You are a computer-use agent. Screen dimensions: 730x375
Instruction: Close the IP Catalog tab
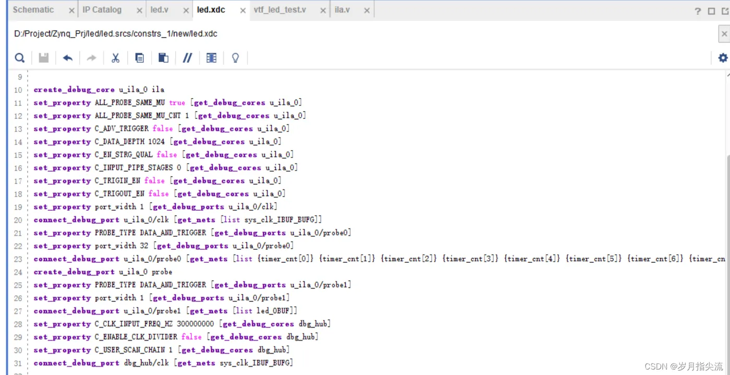(139, 11)
